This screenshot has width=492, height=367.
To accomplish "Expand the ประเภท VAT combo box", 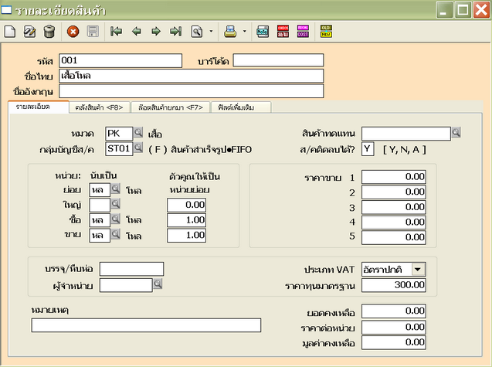I will pos(418,269).
